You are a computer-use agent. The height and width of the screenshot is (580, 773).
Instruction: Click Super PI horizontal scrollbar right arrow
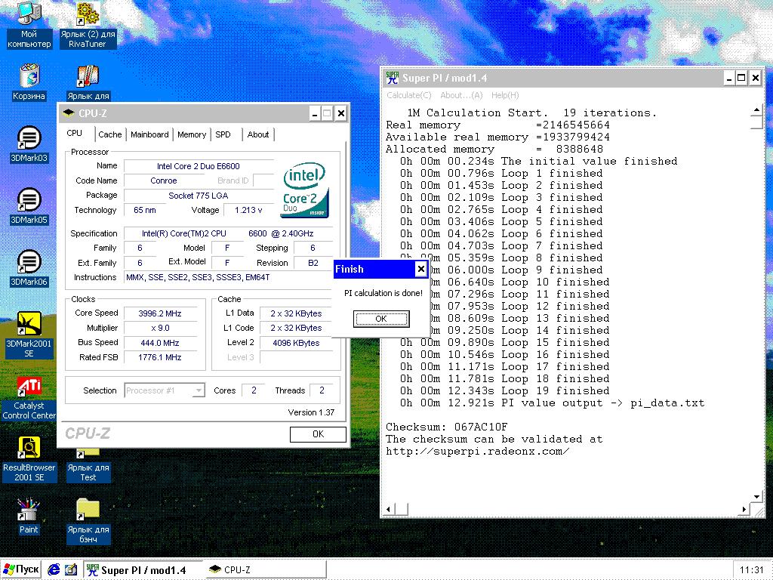[x=744, y=509]
